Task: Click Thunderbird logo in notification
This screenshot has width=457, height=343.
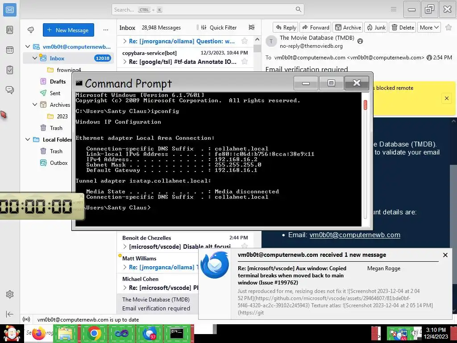Action: (x=215, y=265)
